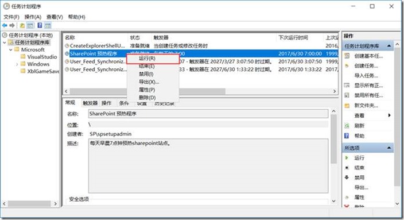This screenshot has width=404, height=220.
Task: Switch to the 操作 tab in details
Action: click(106, 103)
